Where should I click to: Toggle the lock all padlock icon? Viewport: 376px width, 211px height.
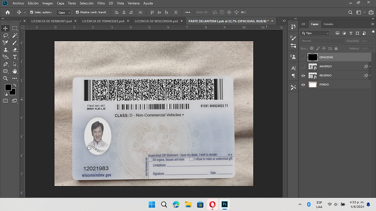pos(336,48)
